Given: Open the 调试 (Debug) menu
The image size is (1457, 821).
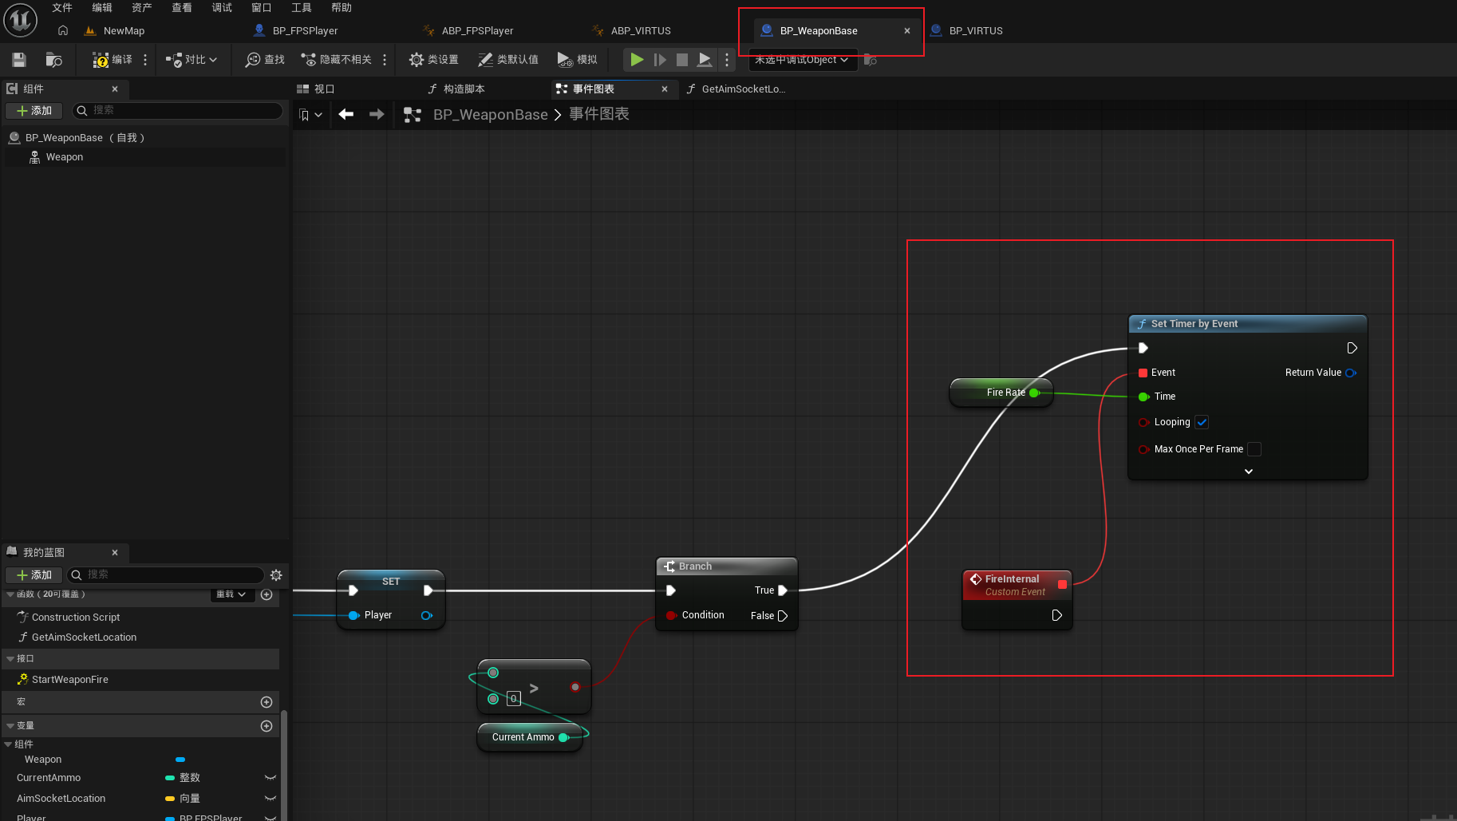Looking at the screenshot, I should (x=222, y=8).
